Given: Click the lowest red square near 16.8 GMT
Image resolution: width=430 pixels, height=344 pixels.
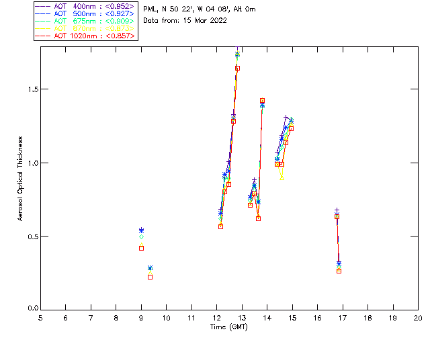Looking at the screenshot, I should pyautogui.click(x=339, y=271).
